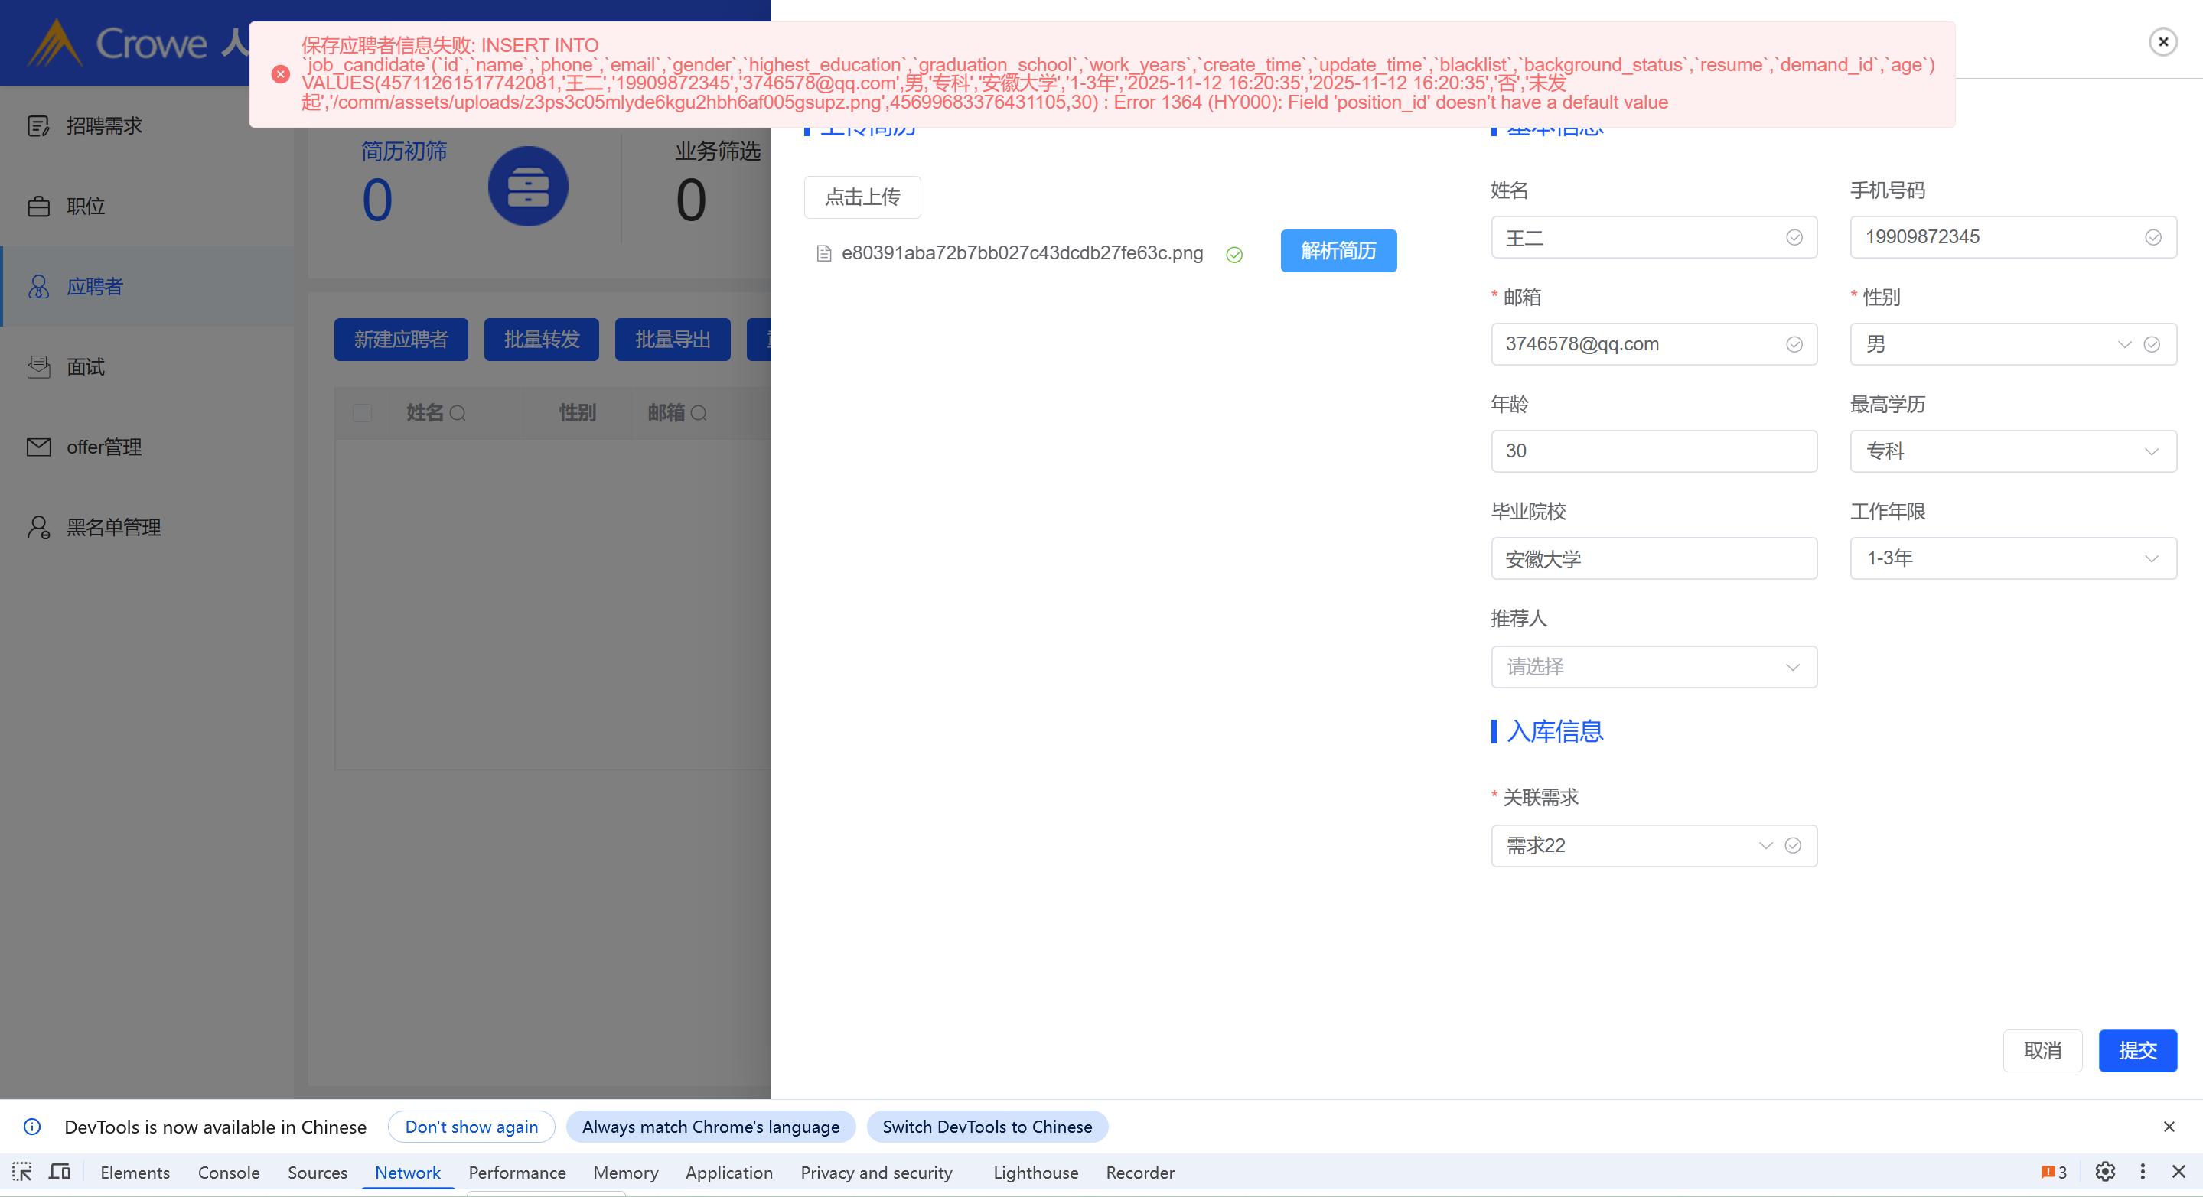Switch to the Console tab in DevTools

click(228, 1173)
